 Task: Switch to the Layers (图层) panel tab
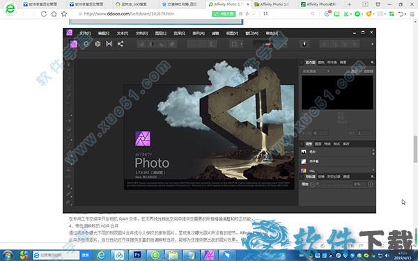pyautogui.click(x=318, y=144)
